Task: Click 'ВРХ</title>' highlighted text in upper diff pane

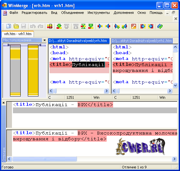Action: coord(95,105)
